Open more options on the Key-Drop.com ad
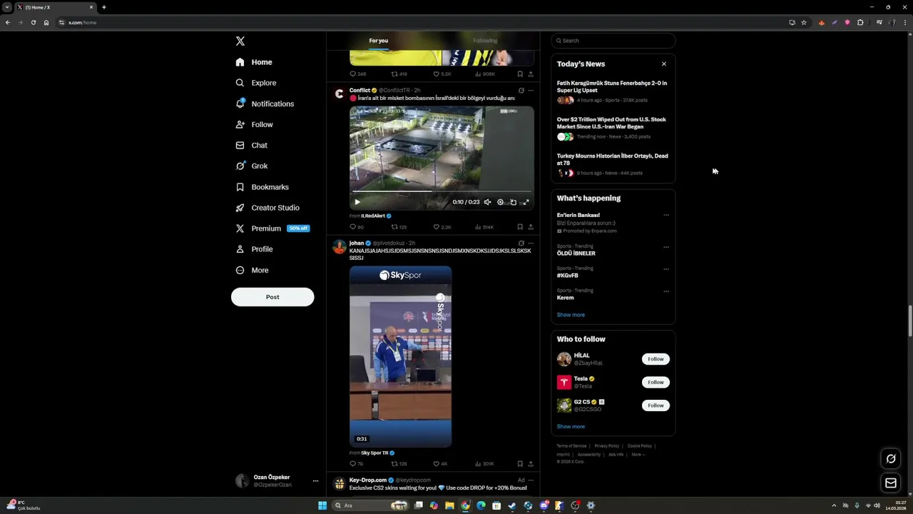Image resolution: width=913 pixels, height=514 pixels. point(531,480)
